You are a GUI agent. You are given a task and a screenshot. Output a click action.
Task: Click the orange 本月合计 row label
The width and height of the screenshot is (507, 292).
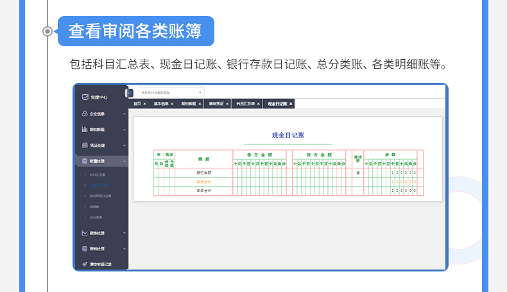tap(203, 182)
